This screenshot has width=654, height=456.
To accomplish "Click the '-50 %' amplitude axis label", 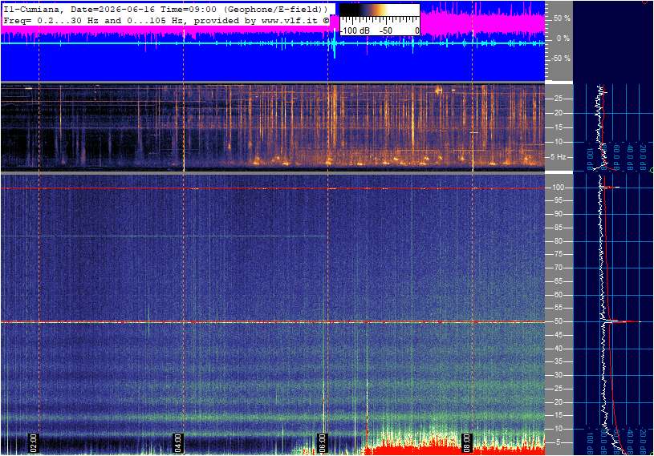I will pos(560,58).
